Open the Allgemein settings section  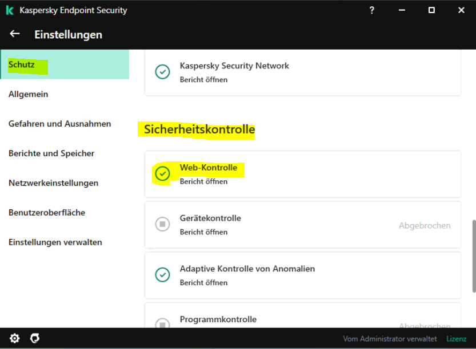(29, 94)
